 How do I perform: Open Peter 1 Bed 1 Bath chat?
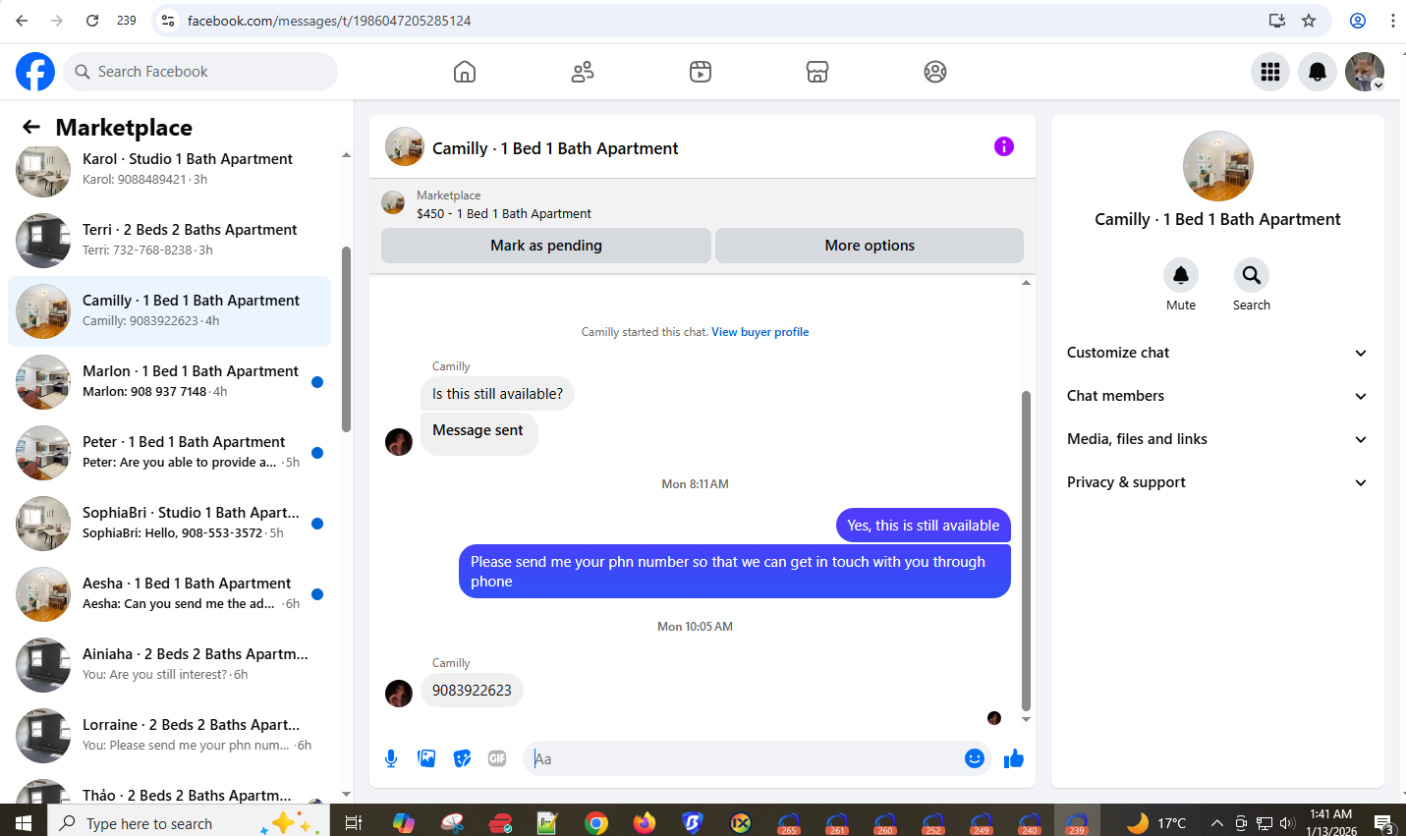tap(169, 453)
